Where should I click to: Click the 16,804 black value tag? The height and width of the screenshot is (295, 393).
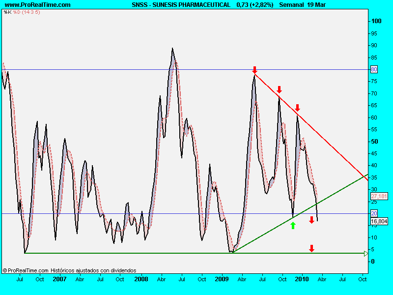coord(379,221)
